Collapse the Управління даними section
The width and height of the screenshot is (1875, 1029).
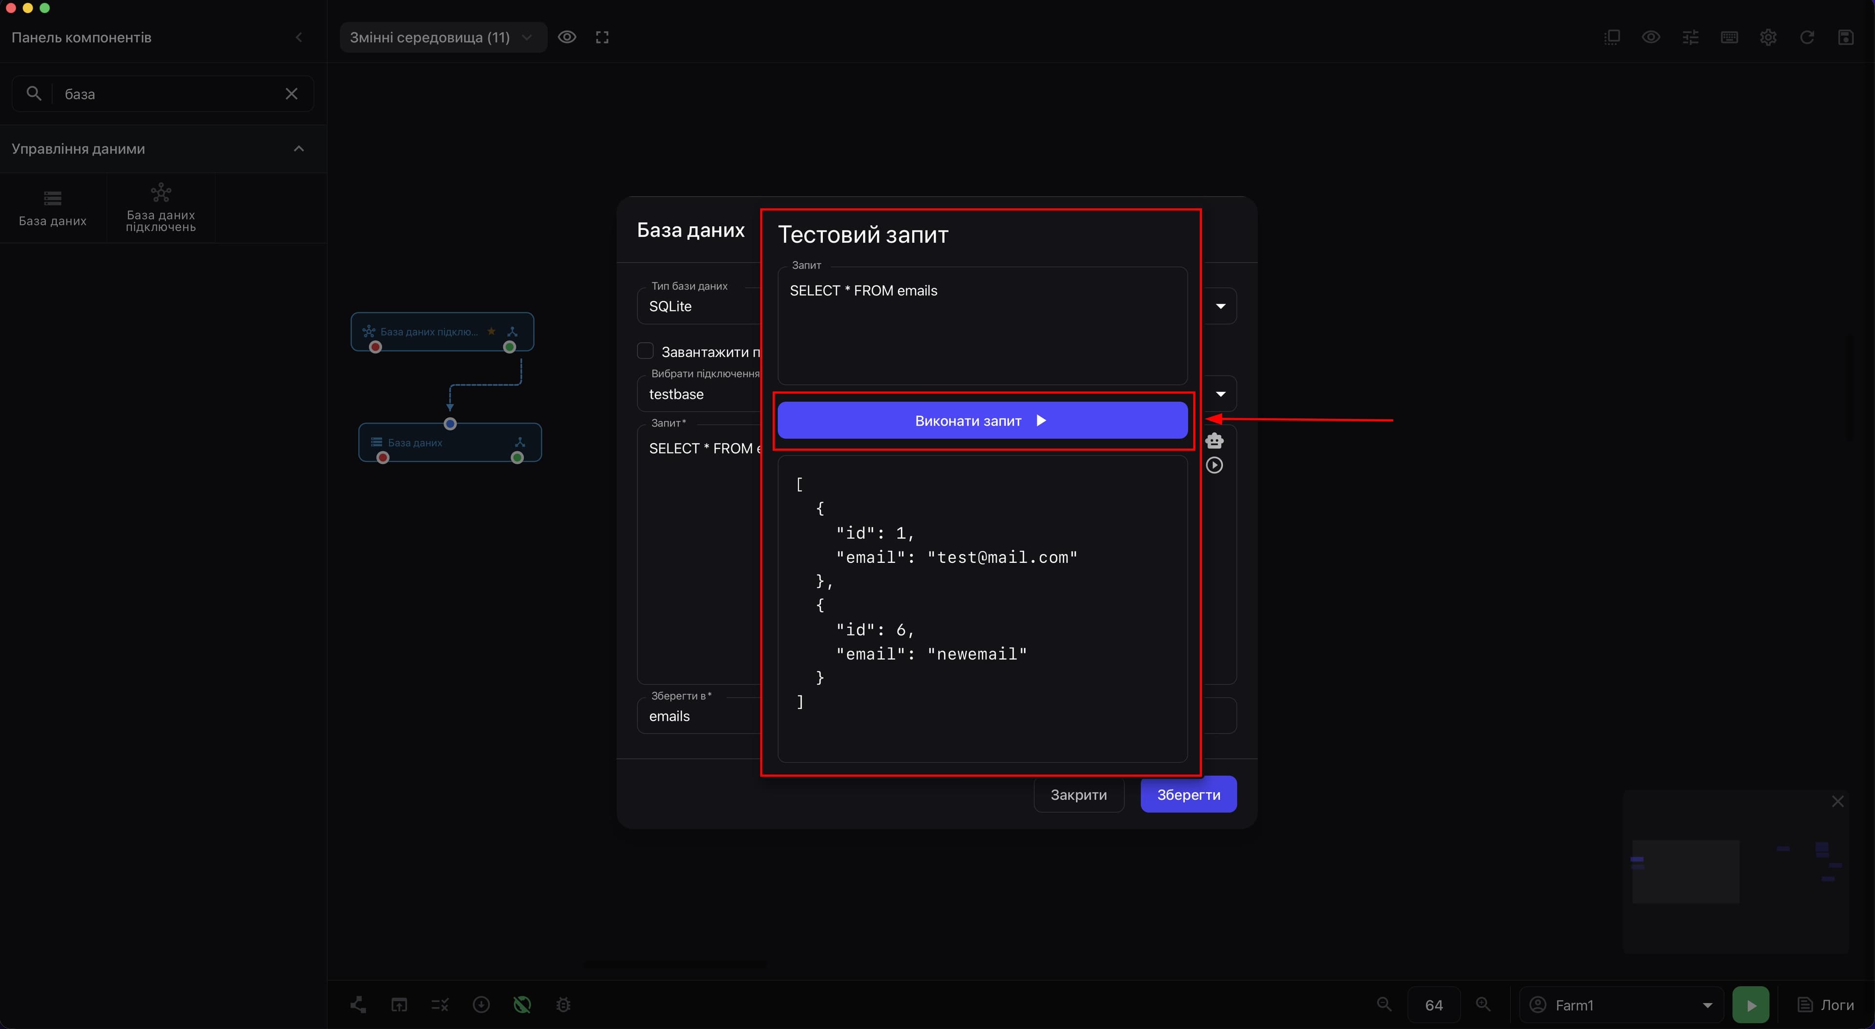point(298,148)
